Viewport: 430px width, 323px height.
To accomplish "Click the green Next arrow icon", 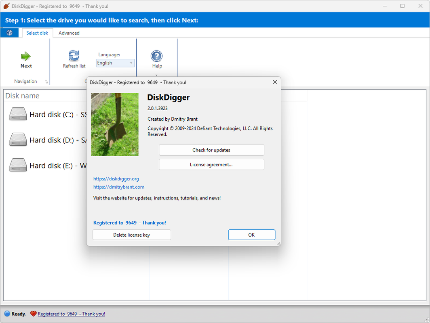I will pos(26,56).
